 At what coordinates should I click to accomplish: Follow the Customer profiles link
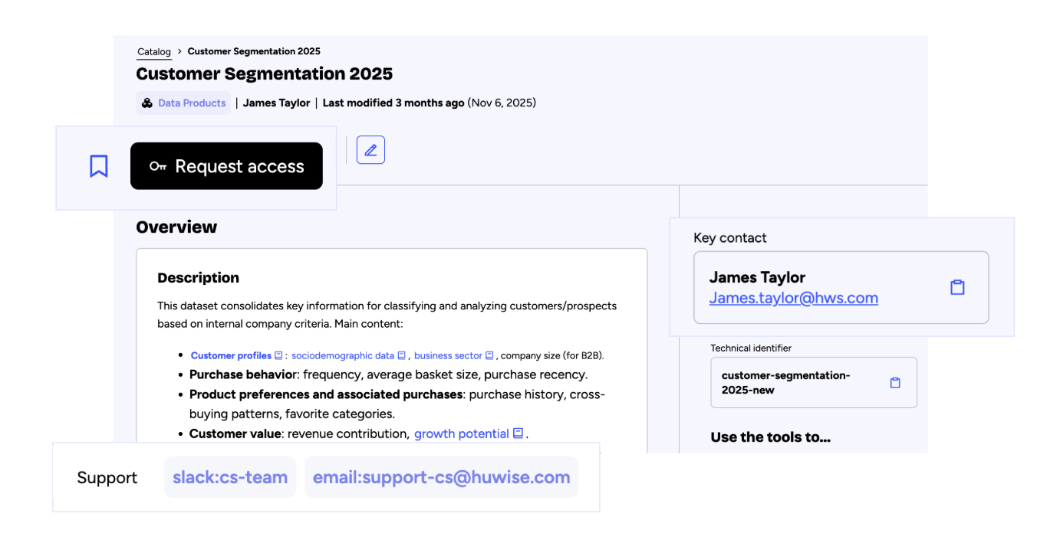(x=231, y=355)
